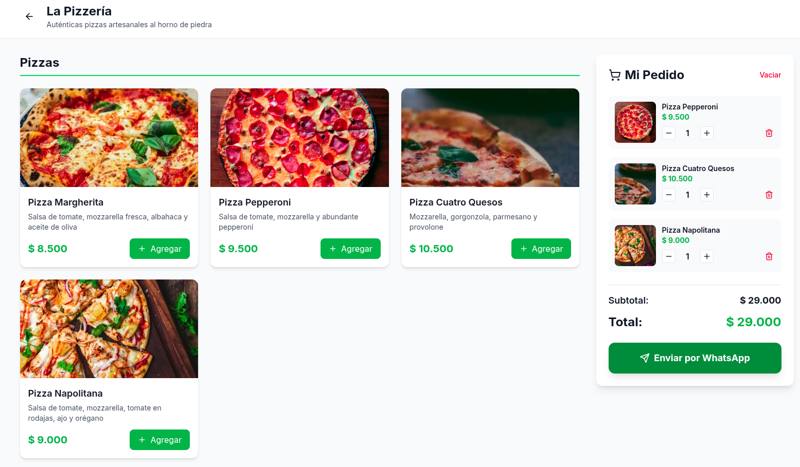This screenshot has height=467, width=800.
Task: Click Agregar under Pizza Napolitana
Action: pyautogui.click(x=159, y=440)
